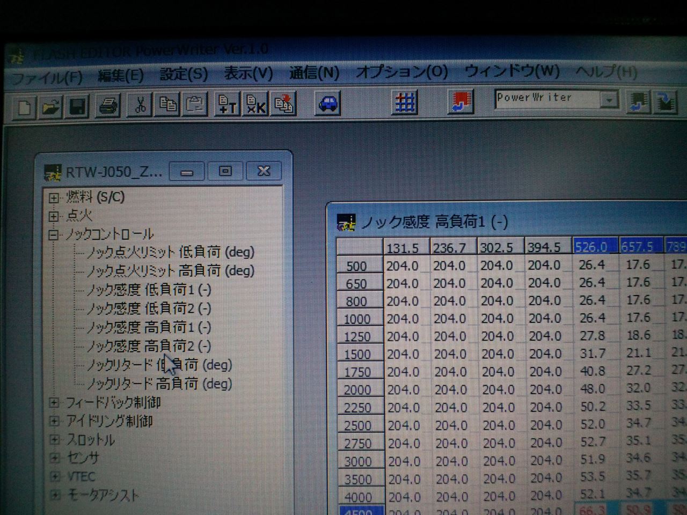Click the rightmost toolbar download icon
Image resolution: width=687 pixels, height=515 pixels.
point(666,101)
